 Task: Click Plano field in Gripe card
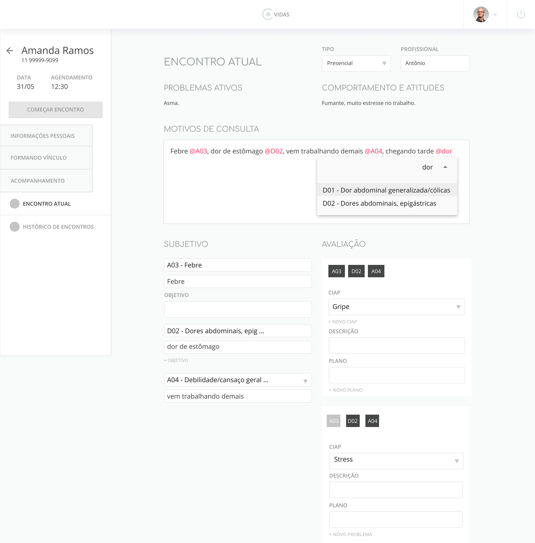point(397,375)
